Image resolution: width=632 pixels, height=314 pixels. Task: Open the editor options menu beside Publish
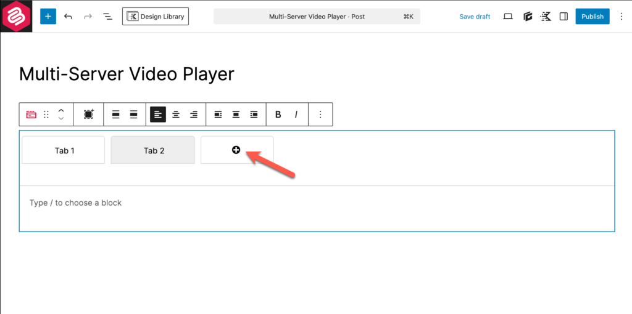tap(621, 17)
